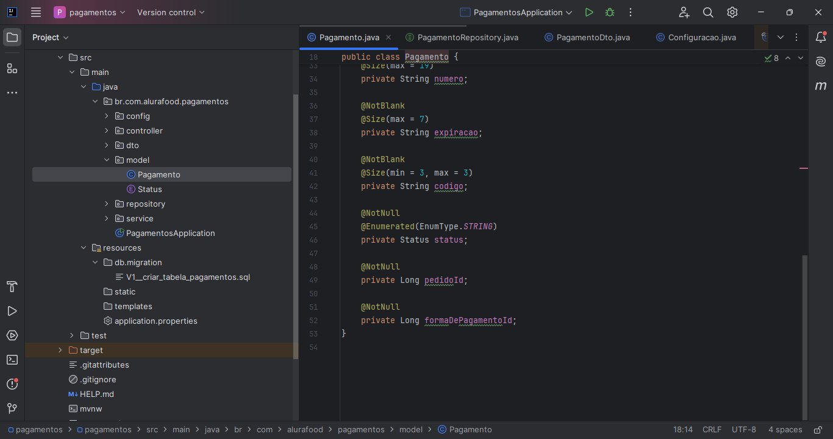The height and width of the screenshot is (439, 833).
Task: Close the Pagamento.java tab
Action: (x=389, y=37)
